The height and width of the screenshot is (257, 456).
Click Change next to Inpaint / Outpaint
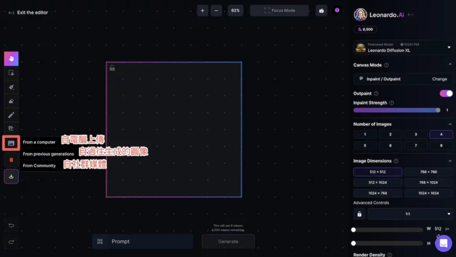pos(439,79)
